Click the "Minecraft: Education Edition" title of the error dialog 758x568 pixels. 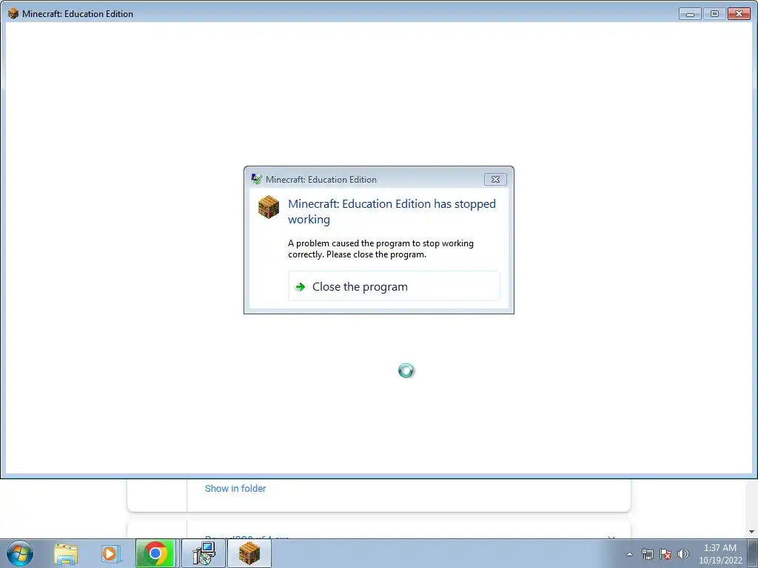click(x=321, y=180)
